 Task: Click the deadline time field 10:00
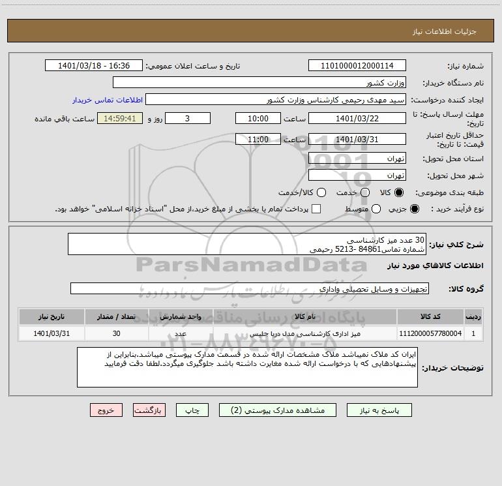[x=258, y=118]
